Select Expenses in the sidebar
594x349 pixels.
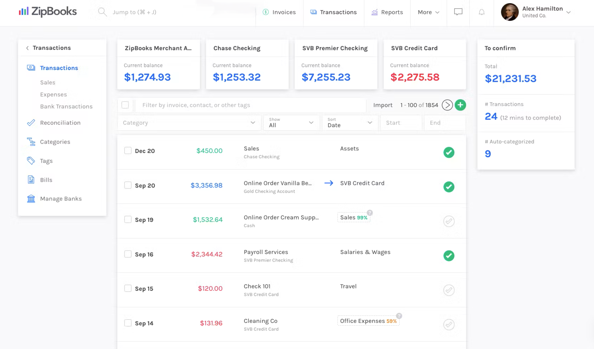point(53,95)
